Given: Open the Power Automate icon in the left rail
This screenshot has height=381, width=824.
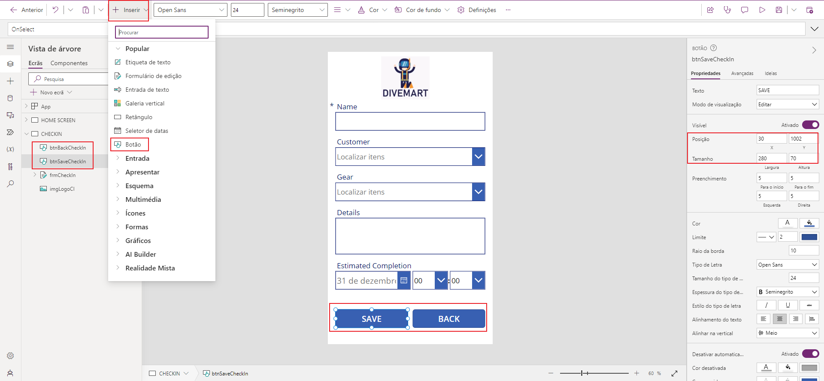Looking at the screenshot, I should tap(10, 132).
